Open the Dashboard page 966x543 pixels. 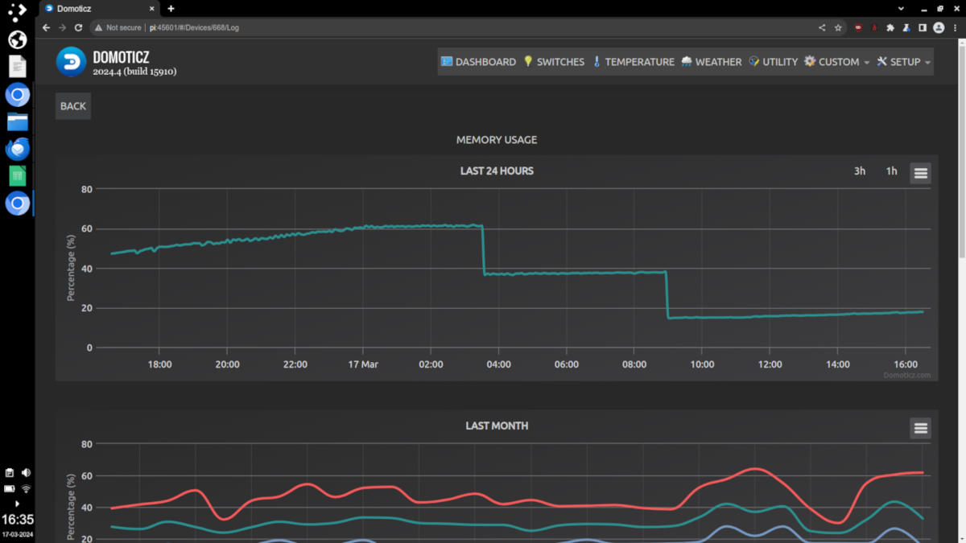[x=478, y=62]
